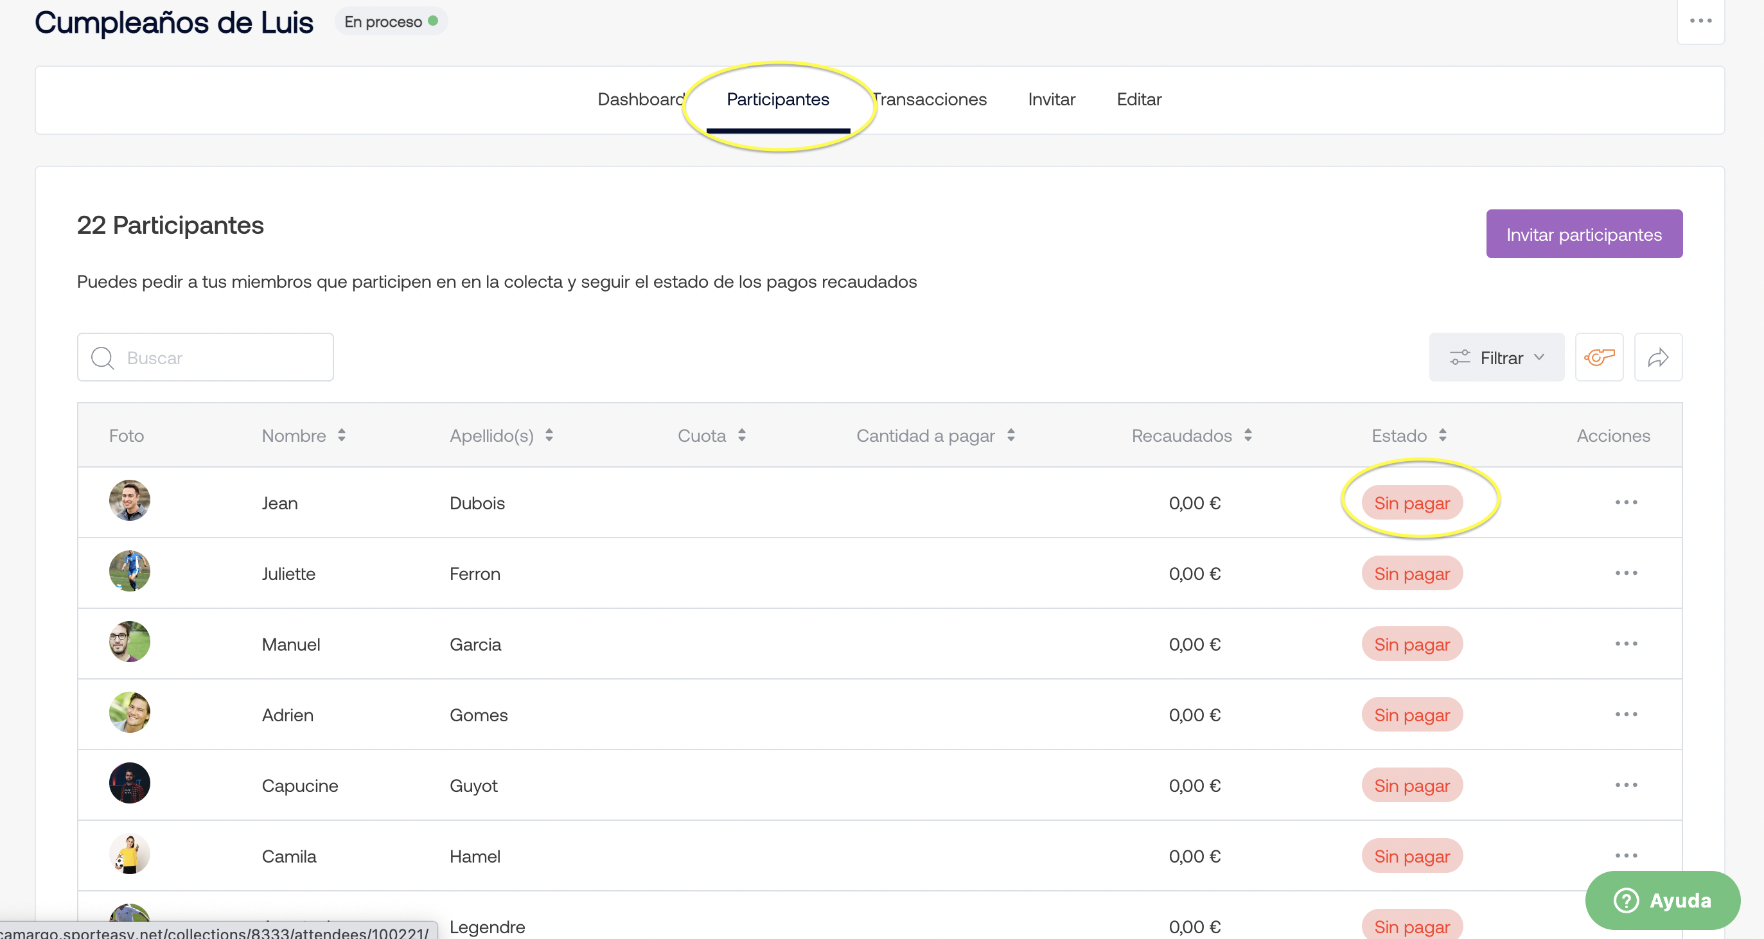Click the surname Guyot
This screenshot has width=1764, height=939.
(473, 785)
